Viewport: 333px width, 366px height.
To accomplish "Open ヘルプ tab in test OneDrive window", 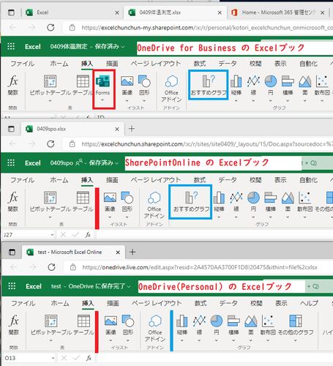I will [309, 303].
